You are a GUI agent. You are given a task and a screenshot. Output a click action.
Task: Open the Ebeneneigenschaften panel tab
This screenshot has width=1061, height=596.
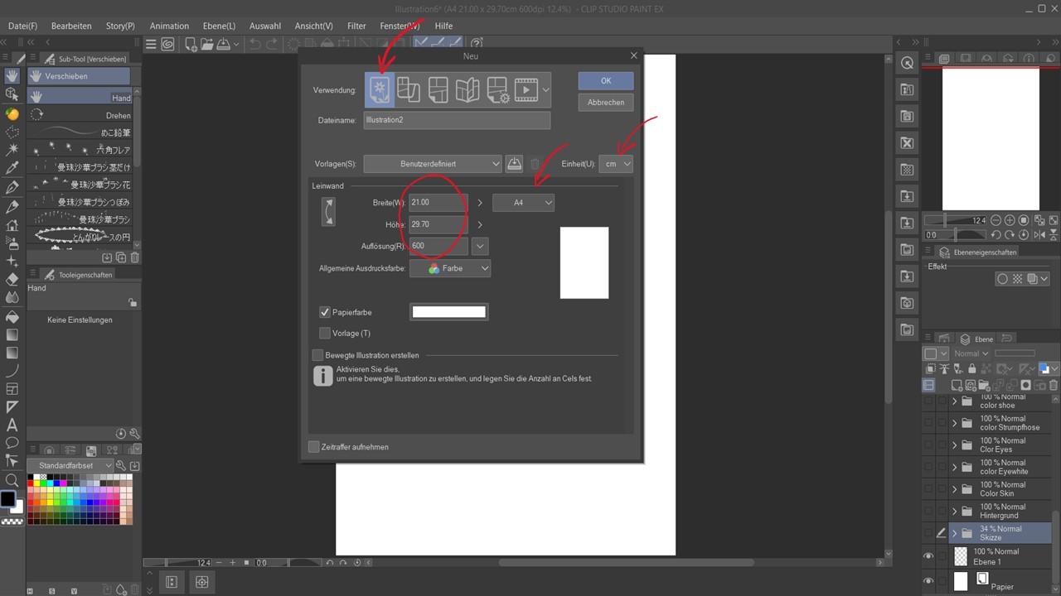[977, 252]
